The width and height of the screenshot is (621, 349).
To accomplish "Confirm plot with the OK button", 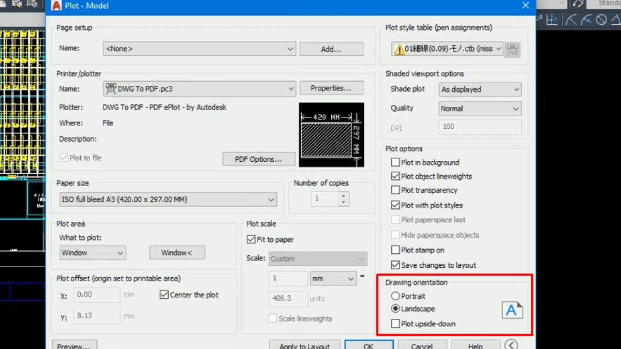I will 369,344.
